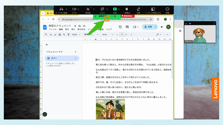
Task: Open the share button dropdown arrow
Action: tap(155, 27)
